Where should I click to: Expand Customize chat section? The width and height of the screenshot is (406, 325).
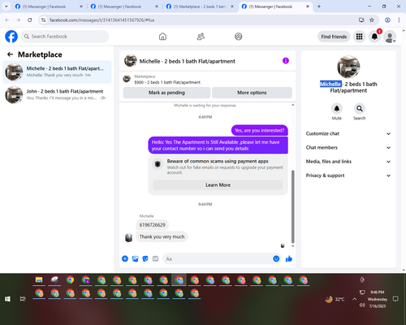pyautogui.click(x=348, y=133)
